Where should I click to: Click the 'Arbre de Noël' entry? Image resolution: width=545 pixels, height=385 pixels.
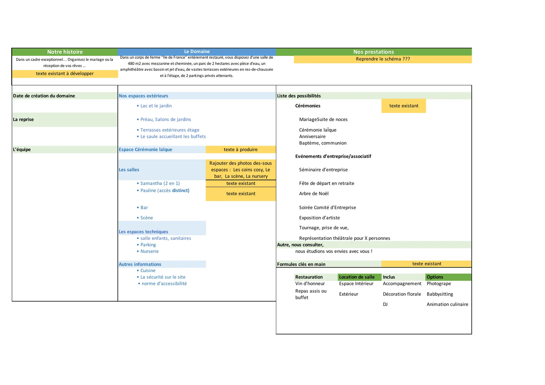[314, 194]
